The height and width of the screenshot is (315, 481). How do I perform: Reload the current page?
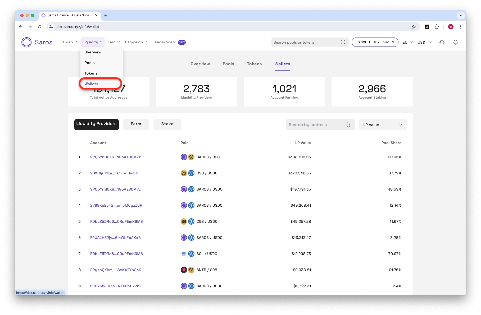40,27
